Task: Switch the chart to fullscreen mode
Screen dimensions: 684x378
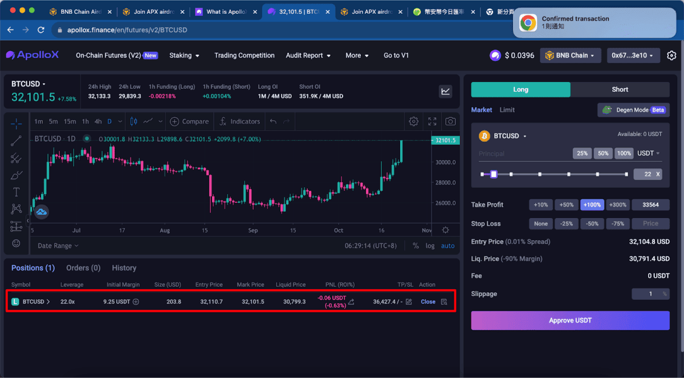Action: [x=432, y=121]
